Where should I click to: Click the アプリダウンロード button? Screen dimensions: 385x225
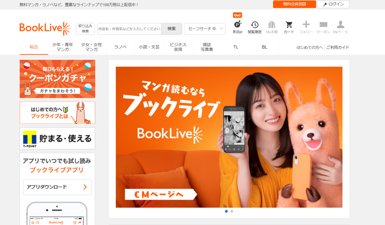point(57,187)
